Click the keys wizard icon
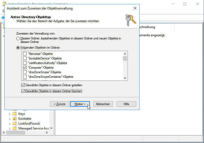This screenshot has height=143, width=204. pyautogui.click(x=131, y=20)
